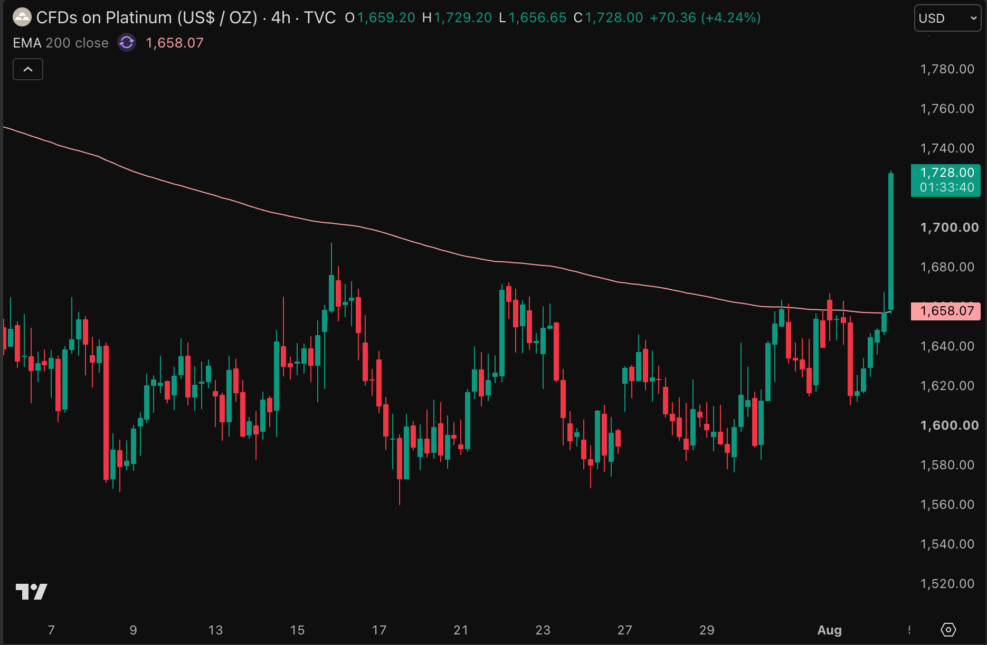Click the purple refresh icon beside EMA
The width and height of the screenshot is (987, 645).
[127, 43]
